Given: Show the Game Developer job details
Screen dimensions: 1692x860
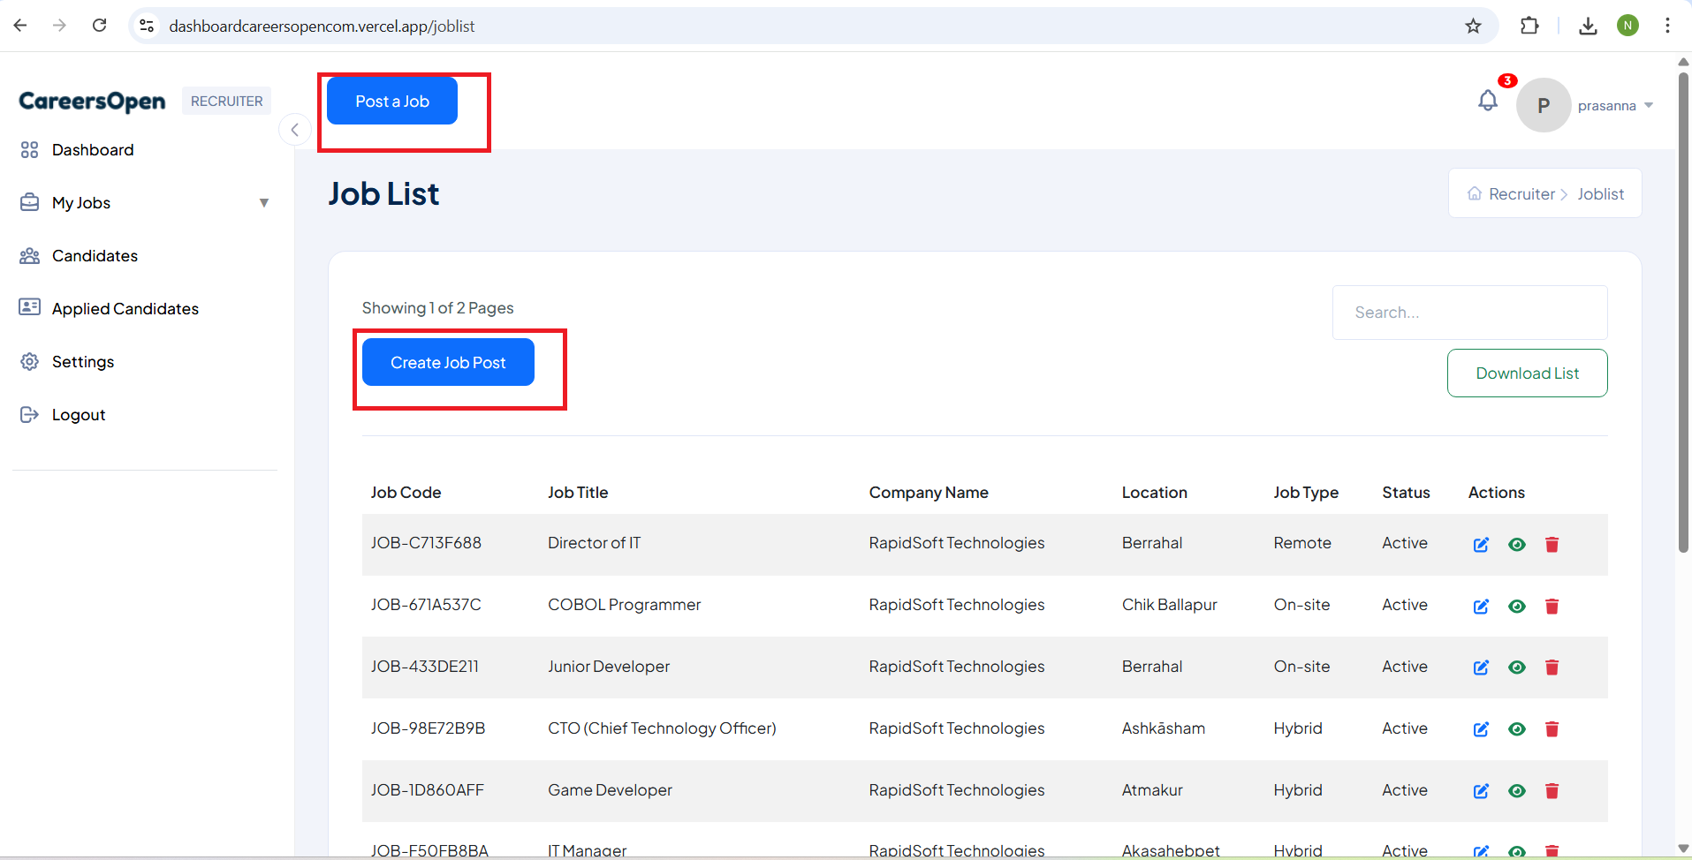Looking at the screenshot, I should 1517,791.
